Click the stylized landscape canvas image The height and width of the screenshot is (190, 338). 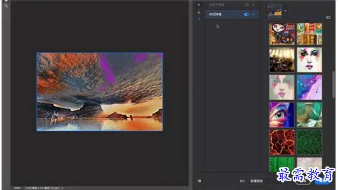click(x=99, y=92)
